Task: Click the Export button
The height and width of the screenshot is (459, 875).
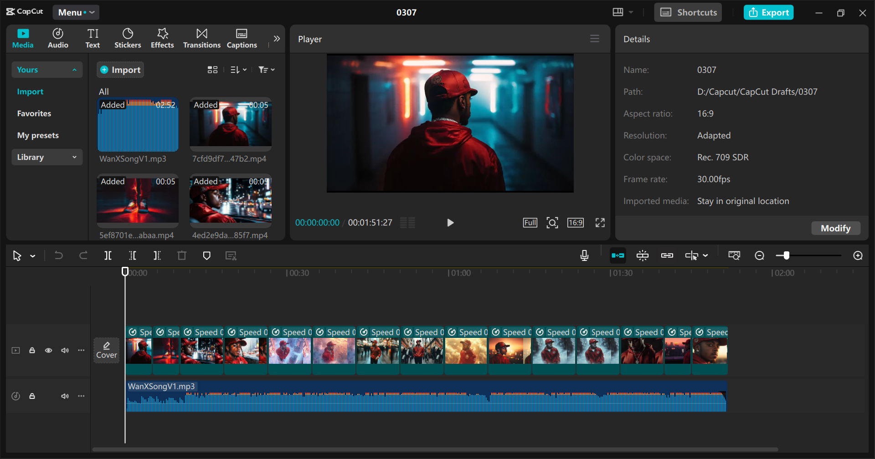Action: [x=768, y=12]
